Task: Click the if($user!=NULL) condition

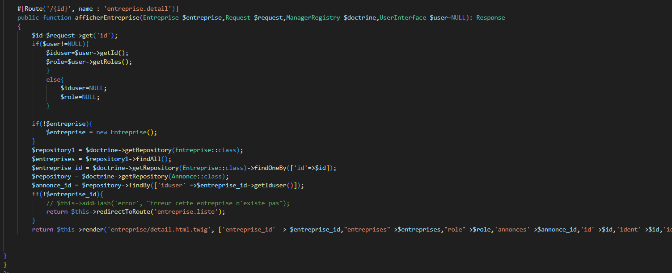Action: pos(60,44)
